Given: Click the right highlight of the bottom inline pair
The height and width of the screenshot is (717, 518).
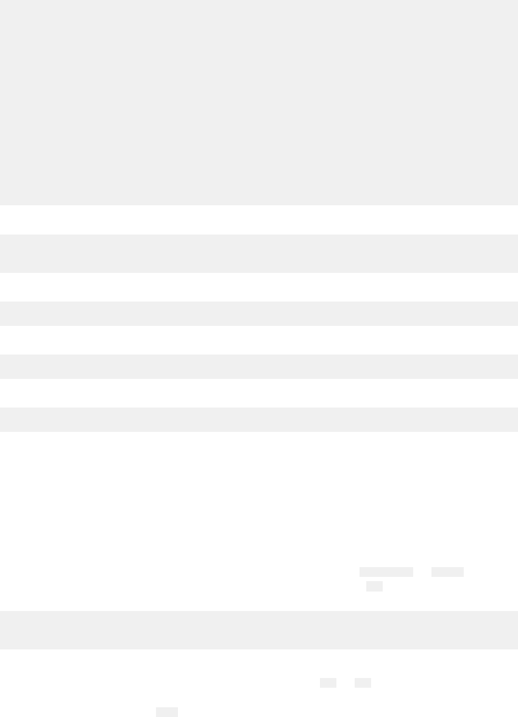Looking at the screenshot, I should tap(363, 683).
